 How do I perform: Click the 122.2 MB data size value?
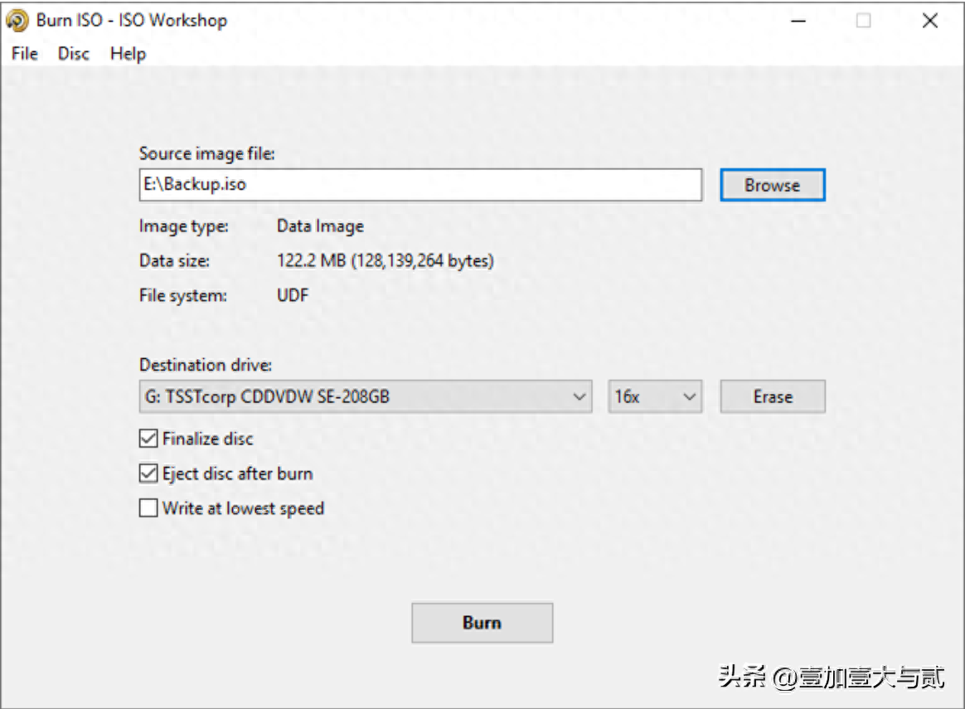(x=386, y=261)
